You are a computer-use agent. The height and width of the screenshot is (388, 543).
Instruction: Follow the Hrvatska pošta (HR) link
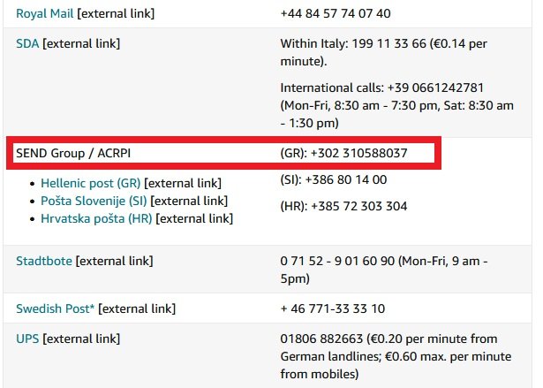pos(96,218)
